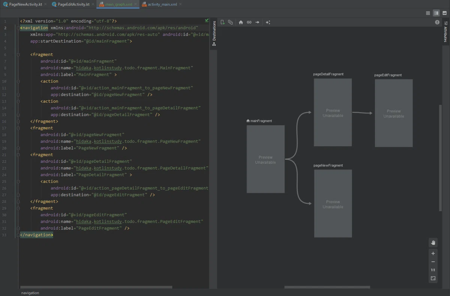Open the warnings indicator in designer toolbar
The height and width of the screenshot is (296, 450).
pos(437,22)
